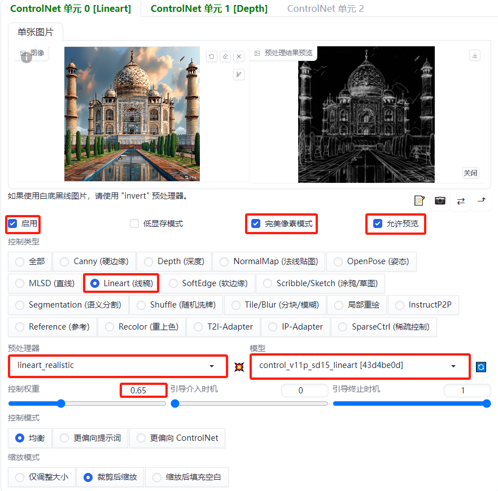Screen dimensions: 498x491
Task: Send dimensions to generation via the arrow icon
Action: (x=483, y=200)
